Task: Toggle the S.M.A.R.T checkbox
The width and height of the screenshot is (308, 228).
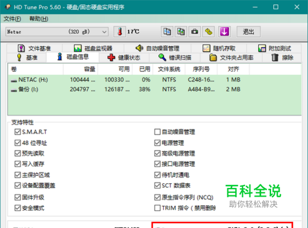Action: coord(18,132)
